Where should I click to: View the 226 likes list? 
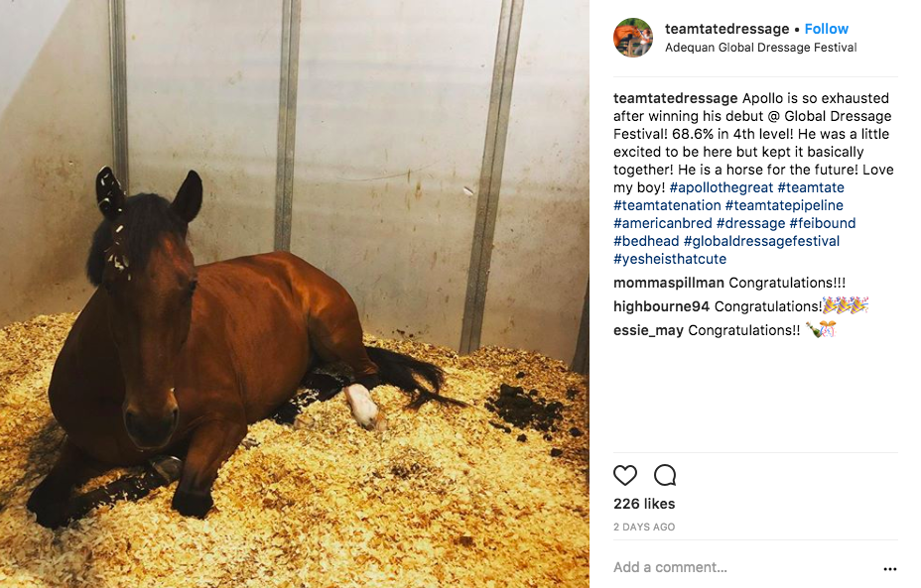pos(644,504)
